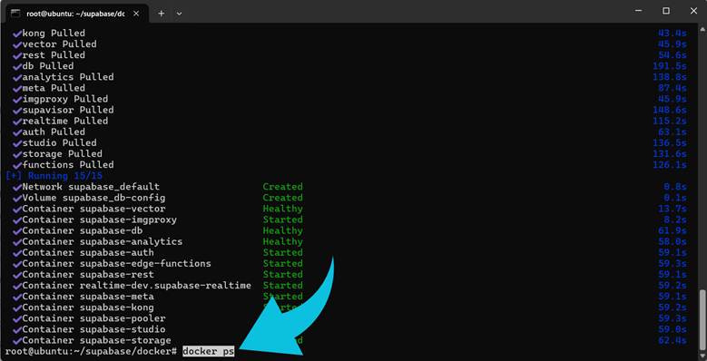Click the 'studio Pulled' line
The width and height of the screenshot is (707, 361).
coord(59,143)
